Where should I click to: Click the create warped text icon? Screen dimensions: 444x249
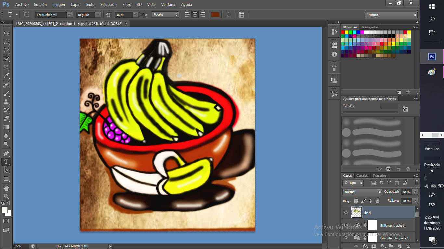pyautogui.click(x=229, y=15)
